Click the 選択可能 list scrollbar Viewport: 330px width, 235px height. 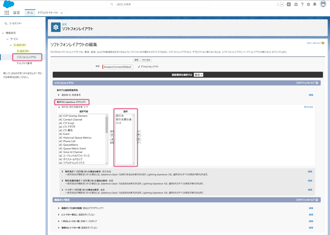[107, 139]
